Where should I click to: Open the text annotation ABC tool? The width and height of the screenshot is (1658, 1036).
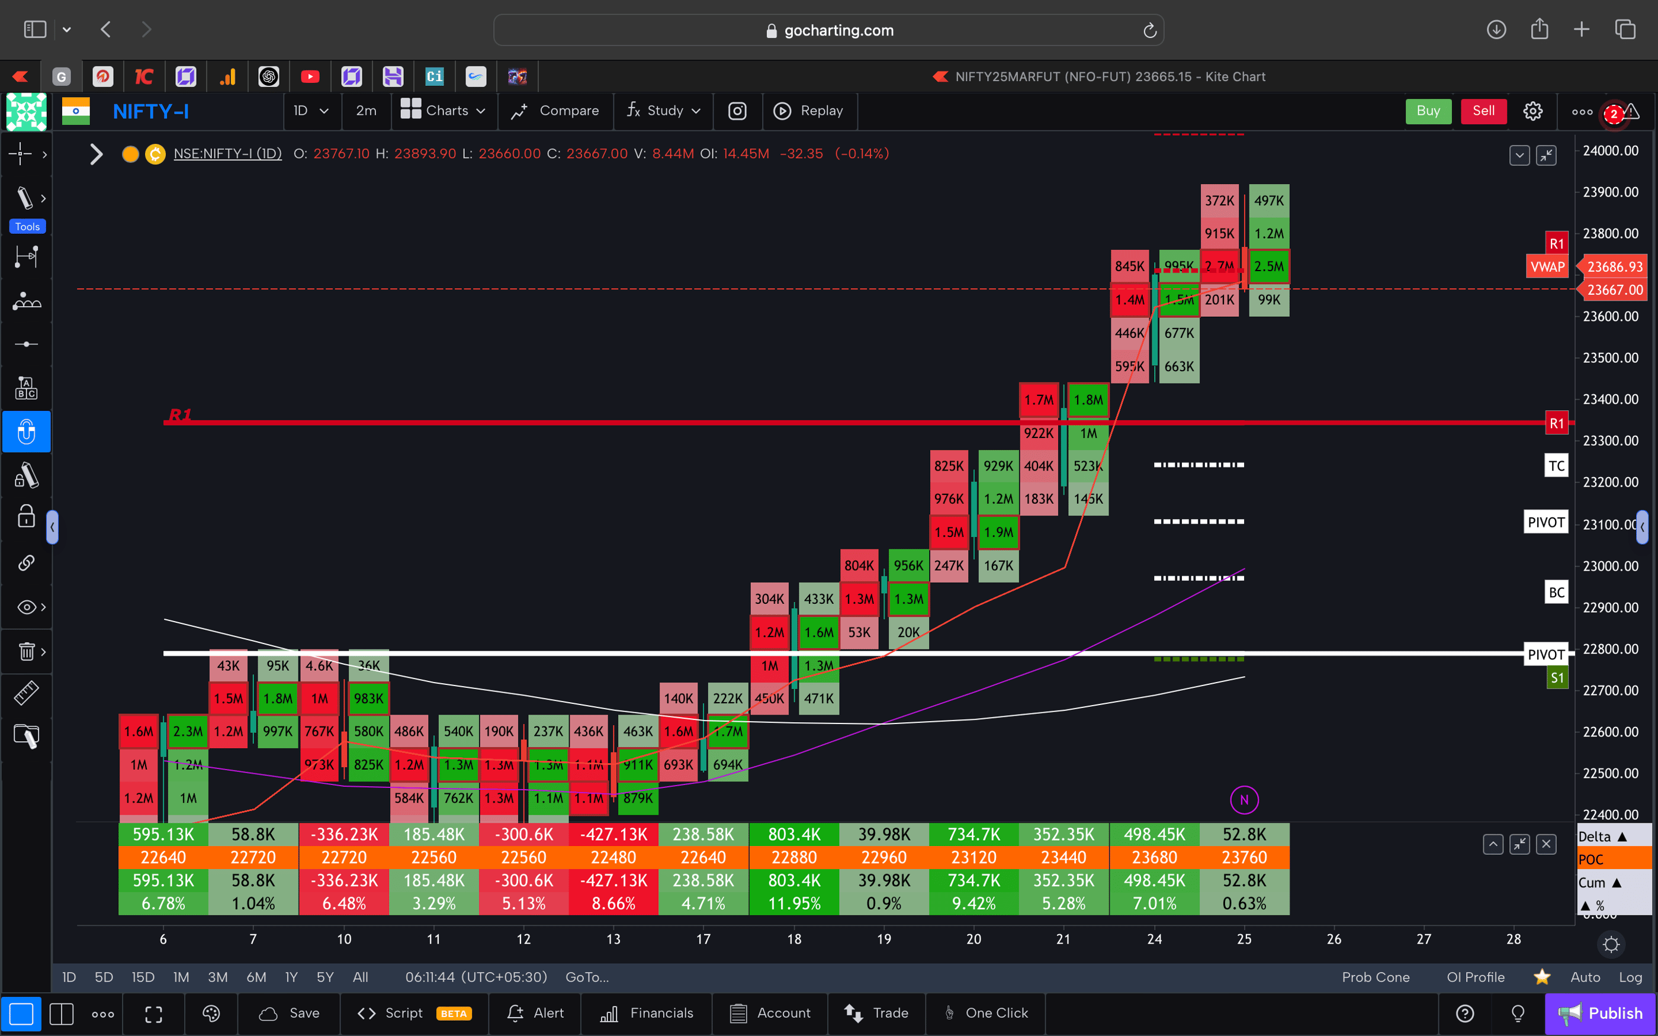tap(26, 387)
